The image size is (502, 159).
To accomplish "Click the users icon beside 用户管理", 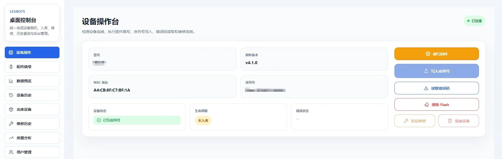I will [11, 152].
